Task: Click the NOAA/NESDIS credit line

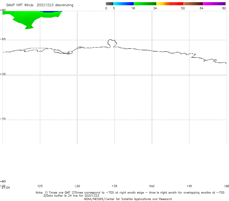Action: [x=128, y=199]
